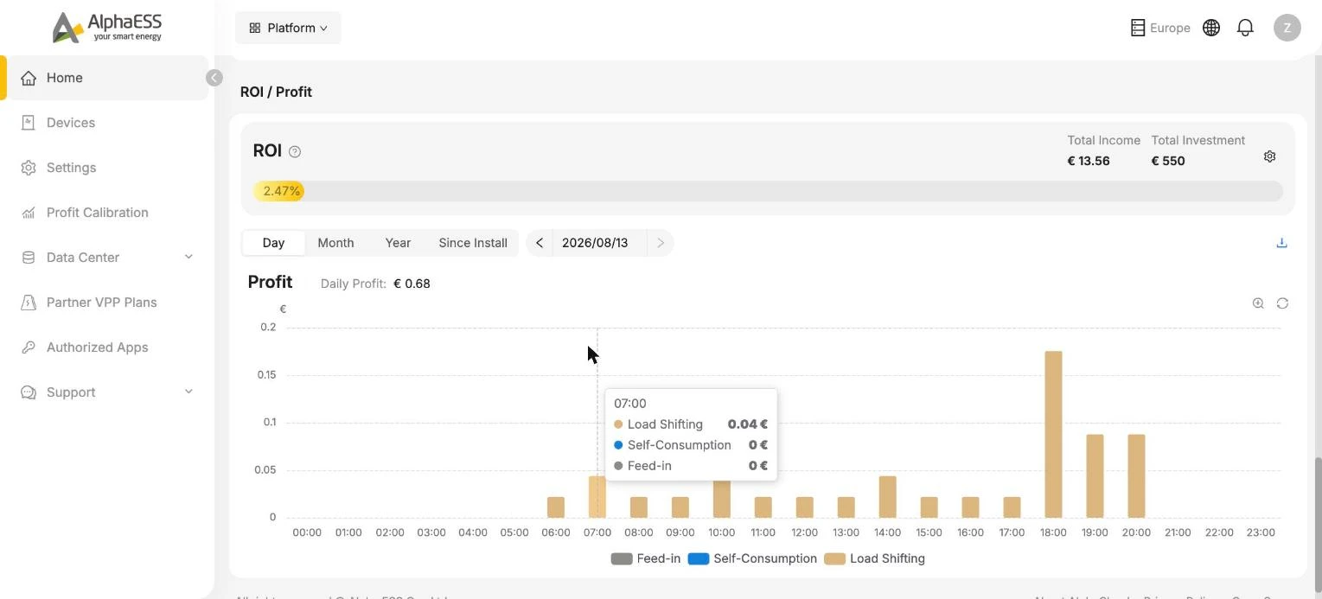Collapse the sidebar with the arrow button
This screenshot has width=1322, height=599.
214,78
